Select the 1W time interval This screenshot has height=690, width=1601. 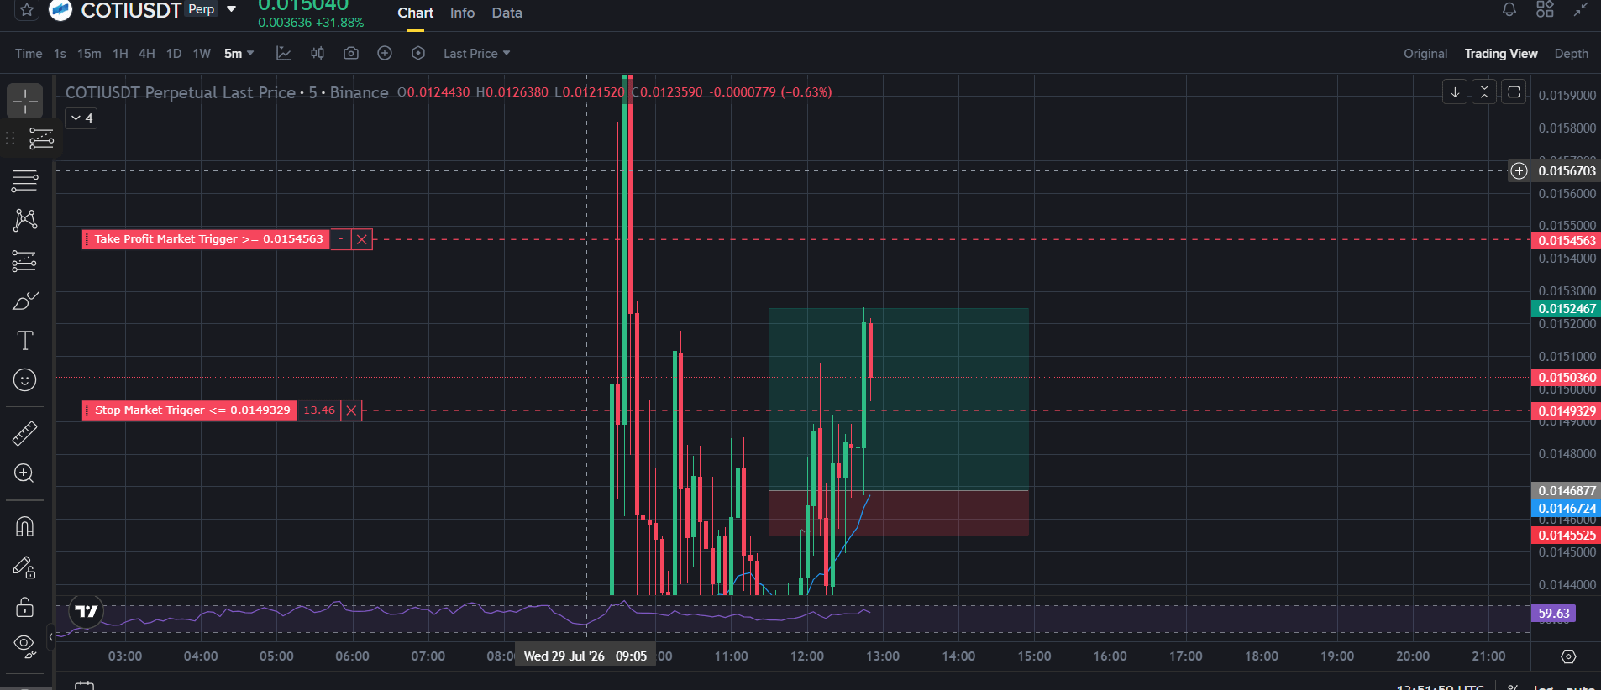pyautogui.click(x=202, y=53)
